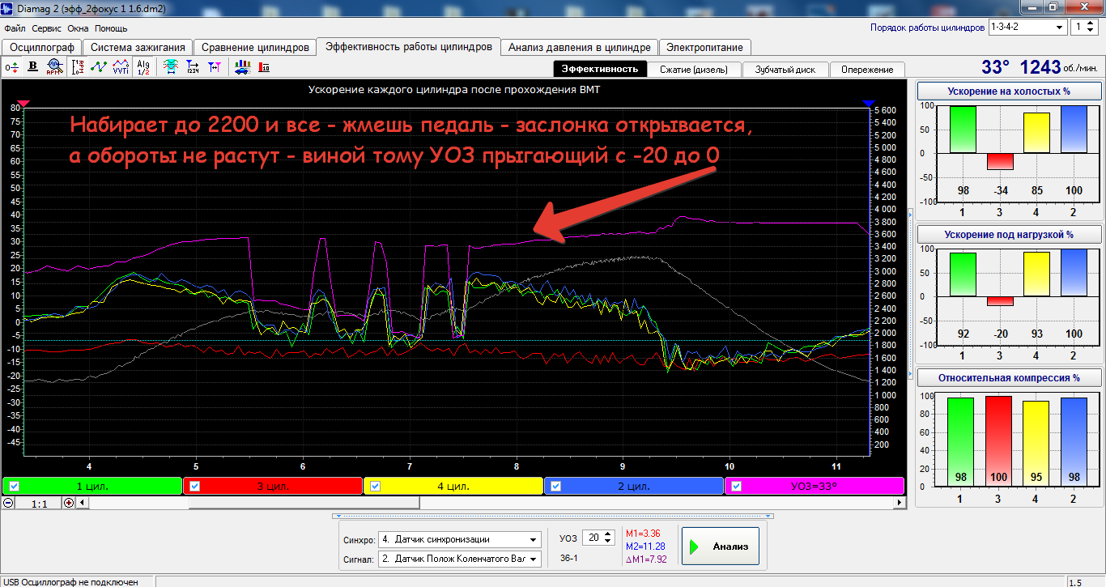Open the Синхро sensor dropdown
The image size is (1106, 587).
[x=460, y=539]
